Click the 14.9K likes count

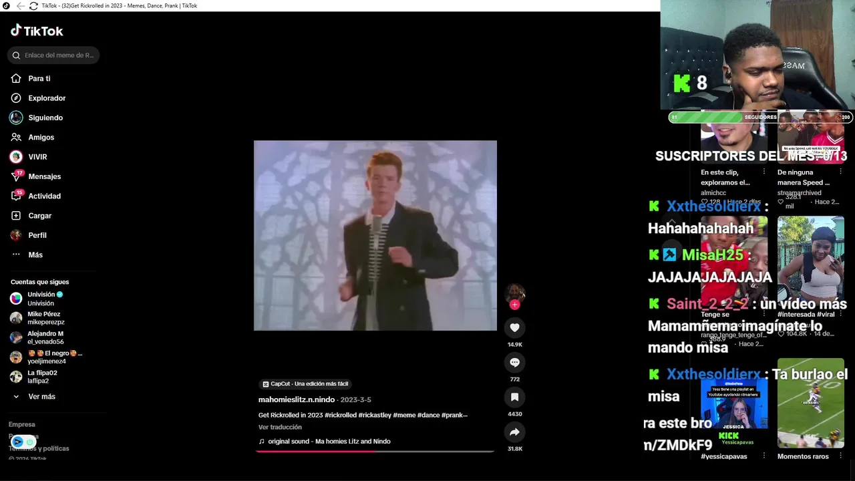click(514, 345)
